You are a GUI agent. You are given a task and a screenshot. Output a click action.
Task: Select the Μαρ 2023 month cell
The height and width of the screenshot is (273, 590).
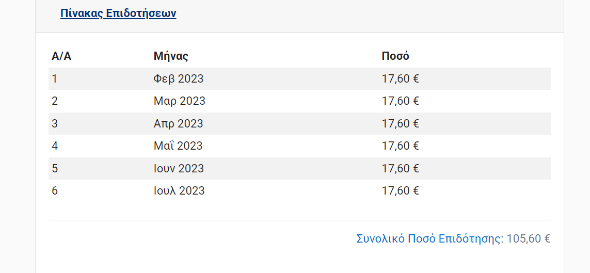tap(180, 101)
